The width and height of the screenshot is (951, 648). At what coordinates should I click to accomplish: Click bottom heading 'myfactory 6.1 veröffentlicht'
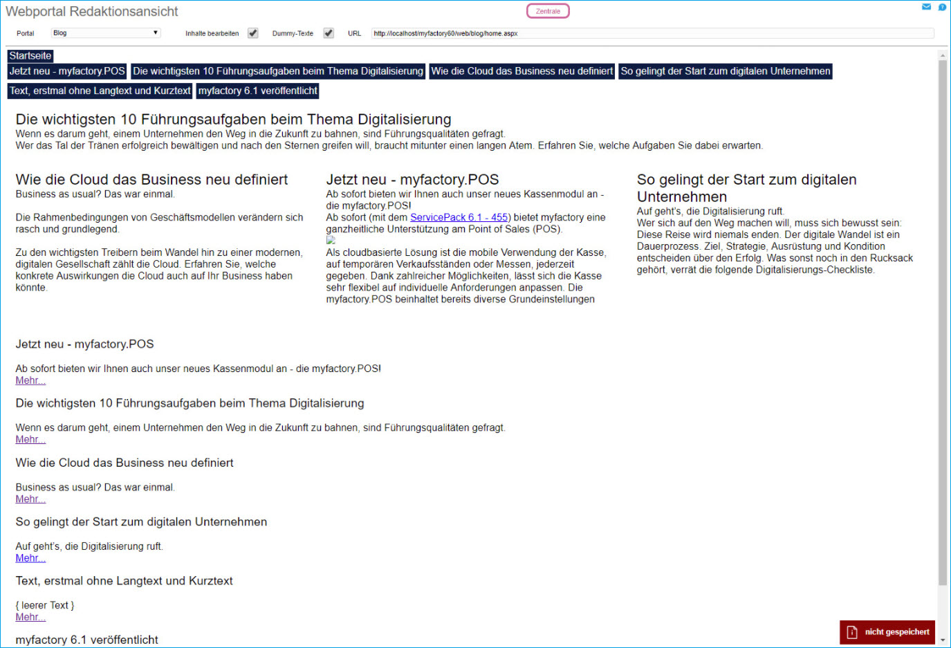click(x=87, y=640)
